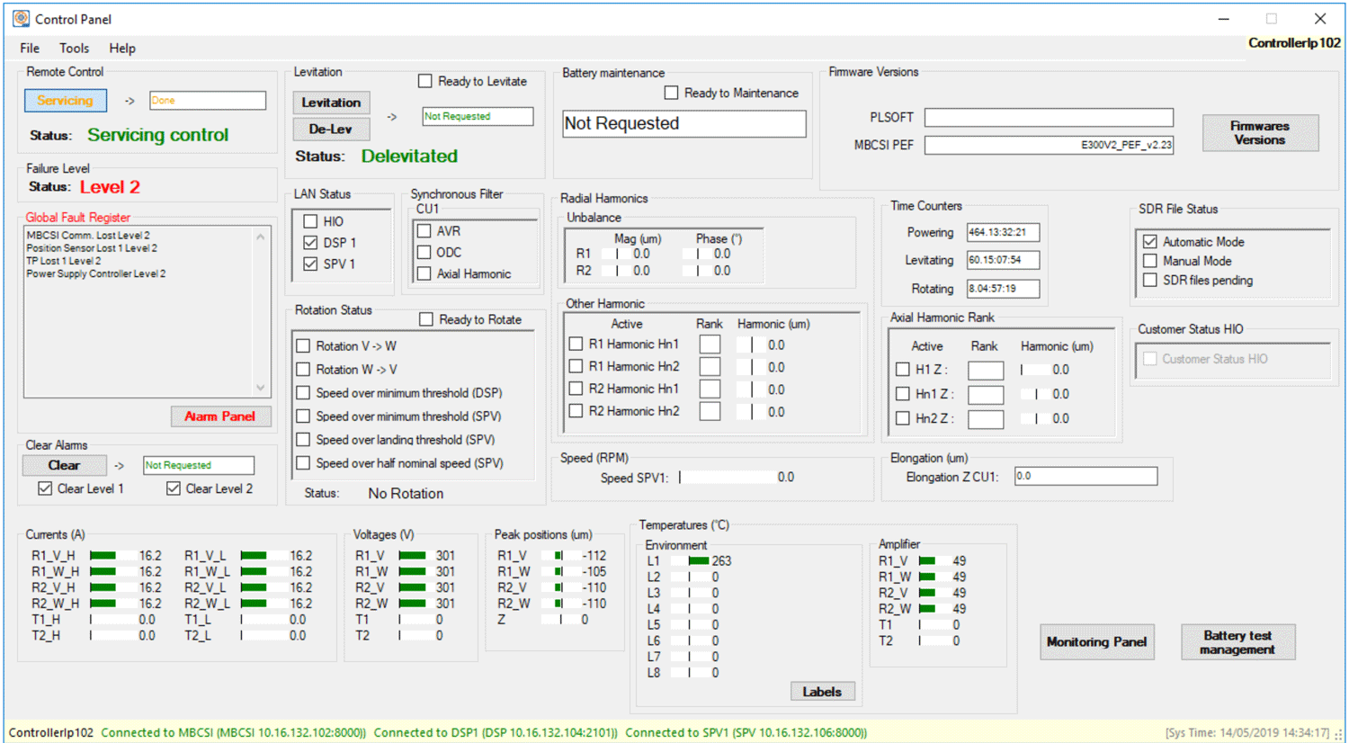Viewport: 1349px width, 743px height.
Task: Open the Alarm Panel
Action: click(x=220, y=416)
